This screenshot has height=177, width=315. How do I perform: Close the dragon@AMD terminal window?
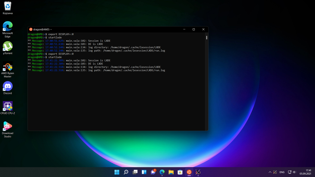[203, 29]
